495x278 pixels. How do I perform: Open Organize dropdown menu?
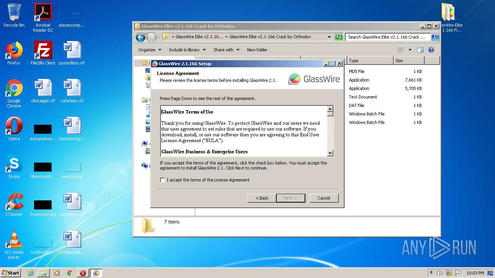coord(150,50)
